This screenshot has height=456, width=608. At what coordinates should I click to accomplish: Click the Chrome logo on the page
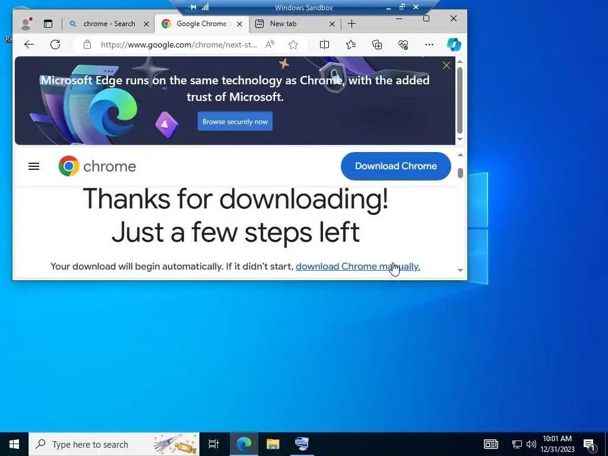(97, 166)
